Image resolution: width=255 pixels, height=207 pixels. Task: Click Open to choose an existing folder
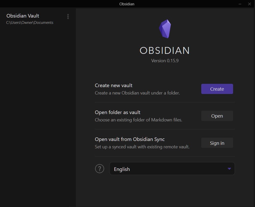pos(217,116)
